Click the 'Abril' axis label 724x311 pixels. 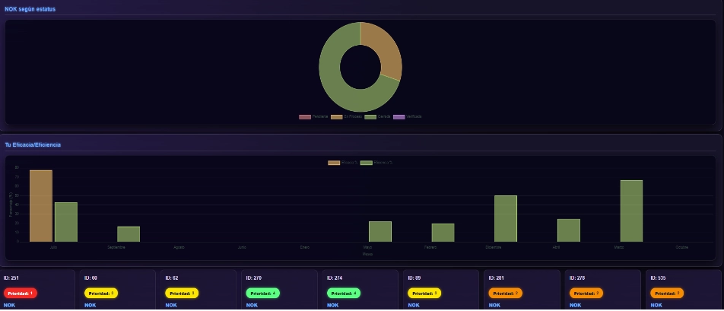click(556, 247)
